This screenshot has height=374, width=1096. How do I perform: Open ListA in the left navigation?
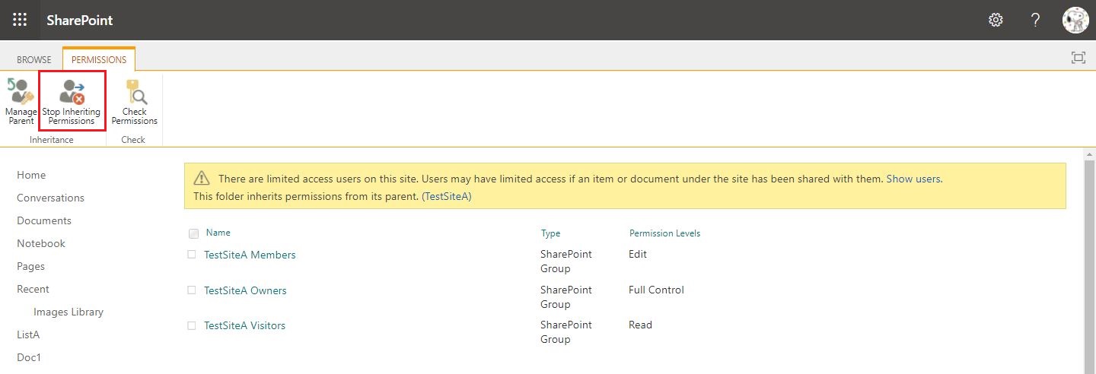pyautogui.click(x=28, y=334)
